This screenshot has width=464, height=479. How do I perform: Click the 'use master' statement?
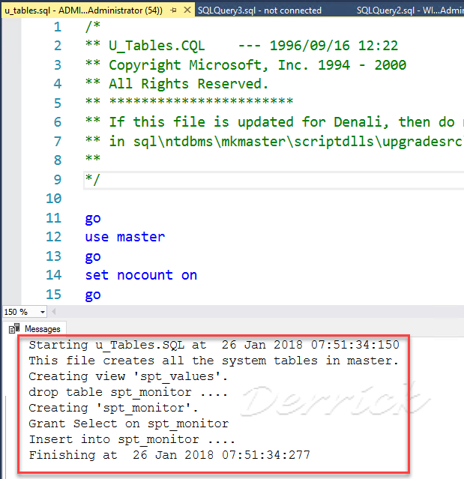[125, 237]
